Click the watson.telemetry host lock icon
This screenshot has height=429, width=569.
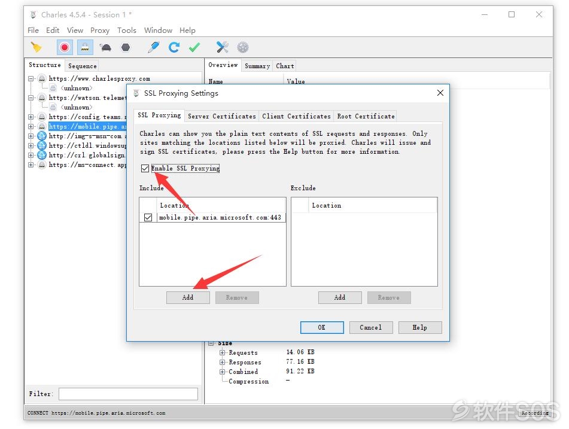pos(42,98)
